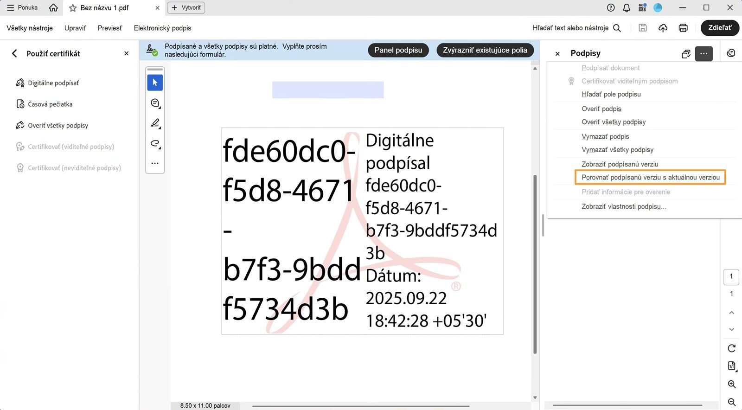Image resolution: width=742 pixels, height=410 pixels.
Task: Star the Bez názvu 1.pdf tab
Action: tap(73, 8)
